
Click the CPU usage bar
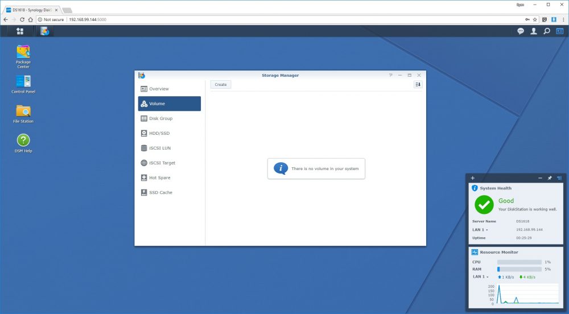coord(519,262)
